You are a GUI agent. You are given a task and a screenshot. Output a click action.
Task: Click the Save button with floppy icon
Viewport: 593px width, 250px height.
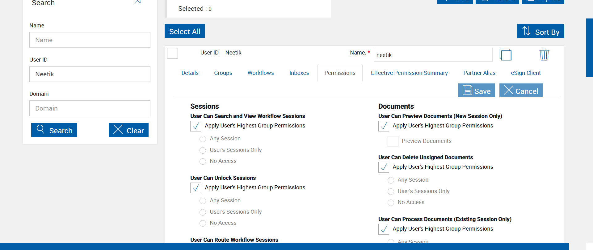coord(476,91)
